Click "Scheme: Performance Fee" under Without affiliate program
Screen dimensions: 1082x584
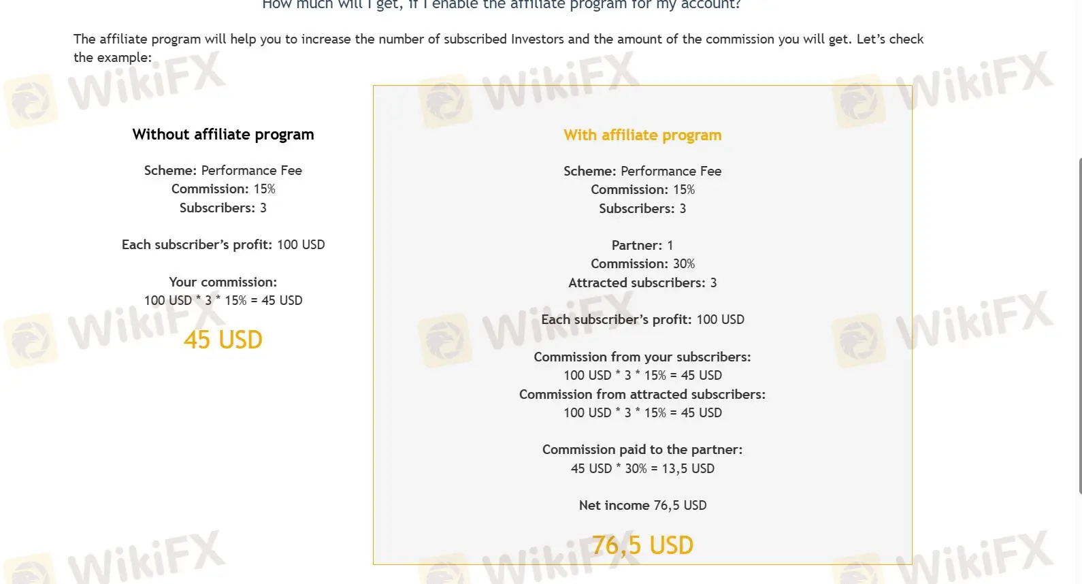pyautogui.click(x=223, y=170)
